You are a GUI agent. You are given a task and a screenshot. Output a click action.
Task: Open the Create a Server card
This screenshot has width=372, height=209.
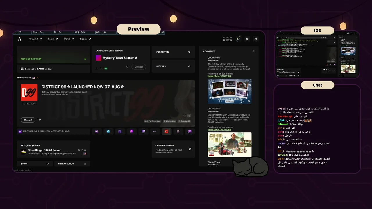[173, 149]
